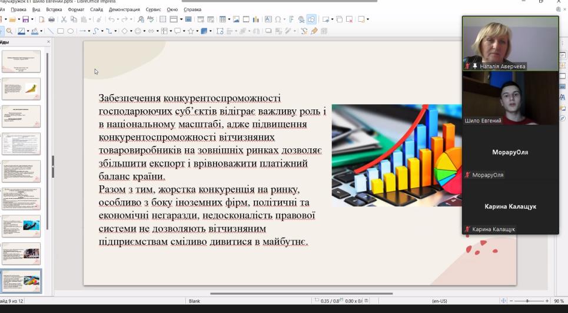Insert special character omega icon
This screenshot has height=313, width=568.
[278, 19]
